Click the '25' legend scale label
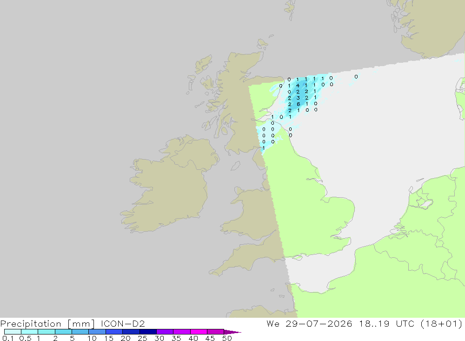This screenshot has height=341, width=465. tap(143, 338)
